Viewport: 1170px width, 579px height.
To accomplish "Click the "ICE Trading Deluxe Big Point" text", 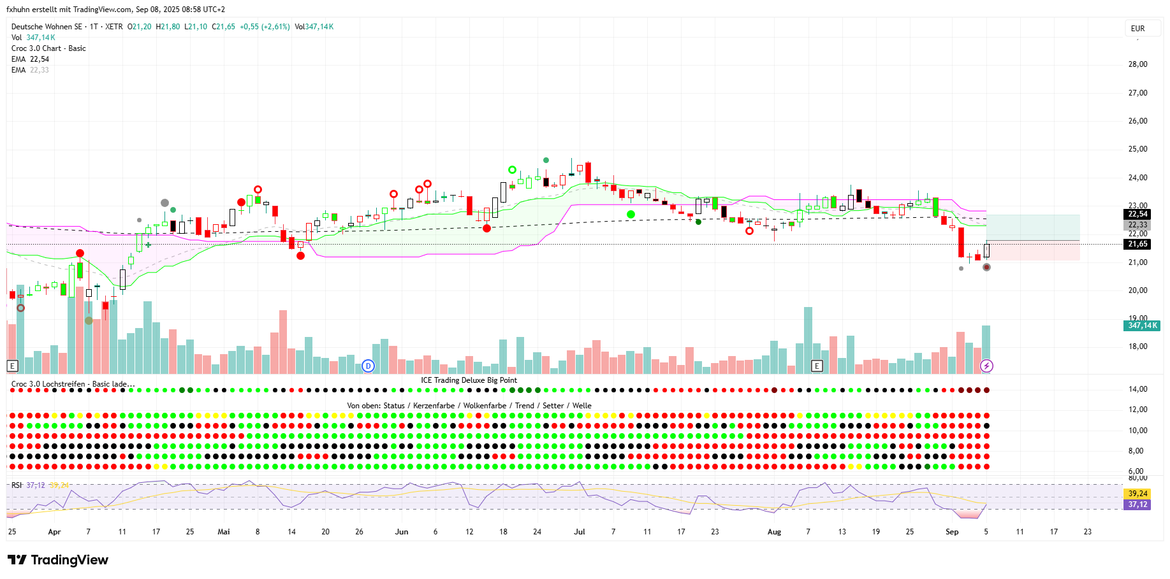I will click(469, 380).
